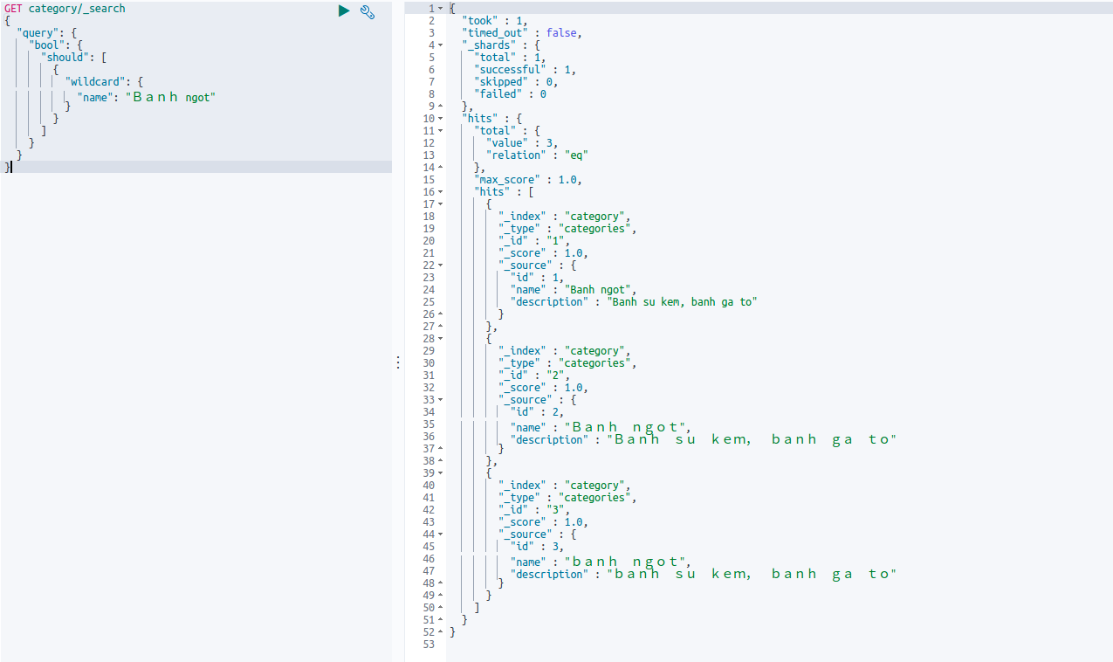Screen dimensions: 1113x662
Task: Click the "_id" : "3" line
Action: coord(534,510)
